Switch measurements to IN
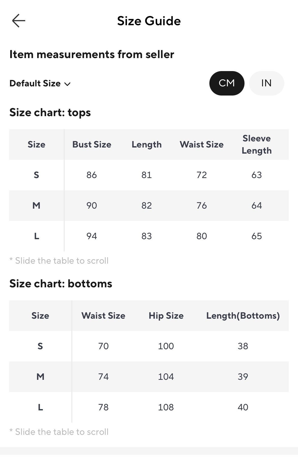The image size is (298, 457). [x=266, y=83]
